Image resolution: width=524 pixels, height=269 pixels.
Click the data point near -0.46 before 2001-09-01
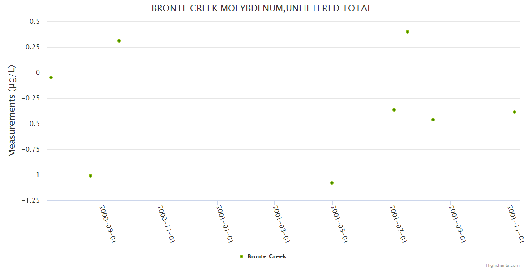coord(433,120)
